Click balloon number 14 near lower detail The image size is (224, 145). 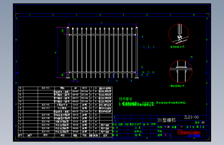click(191, 57)
